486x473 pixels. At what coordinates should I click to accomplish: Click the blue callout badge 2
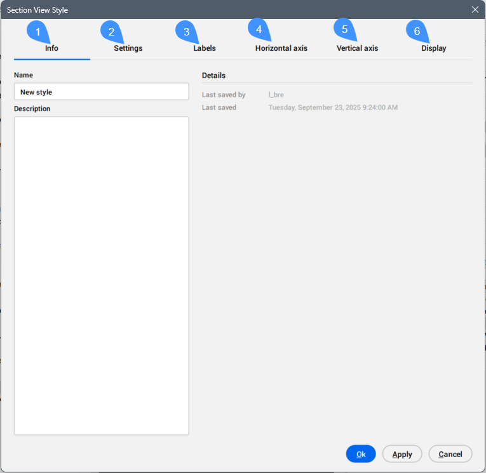(x=112, y=32)
